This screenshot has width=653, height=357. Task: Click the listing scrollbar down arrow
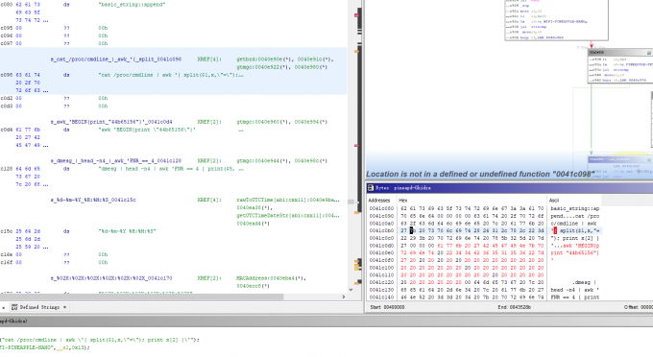351,289
